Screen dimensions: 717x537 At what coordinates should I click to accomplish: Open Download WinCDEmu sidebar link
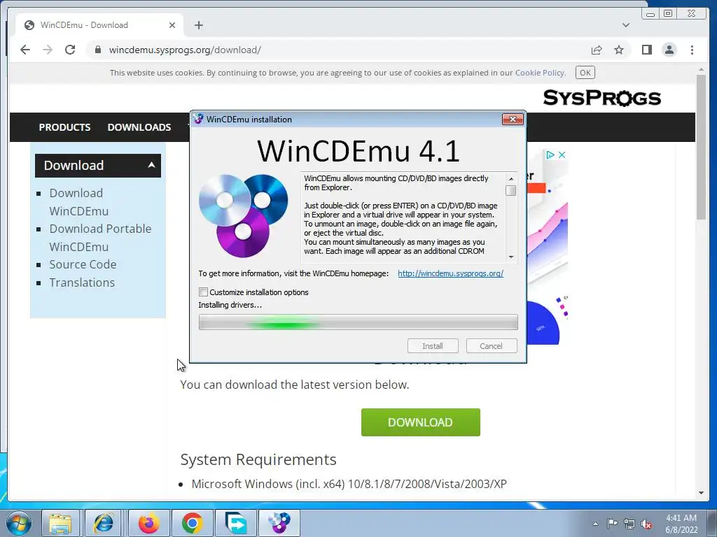[78, 202]
